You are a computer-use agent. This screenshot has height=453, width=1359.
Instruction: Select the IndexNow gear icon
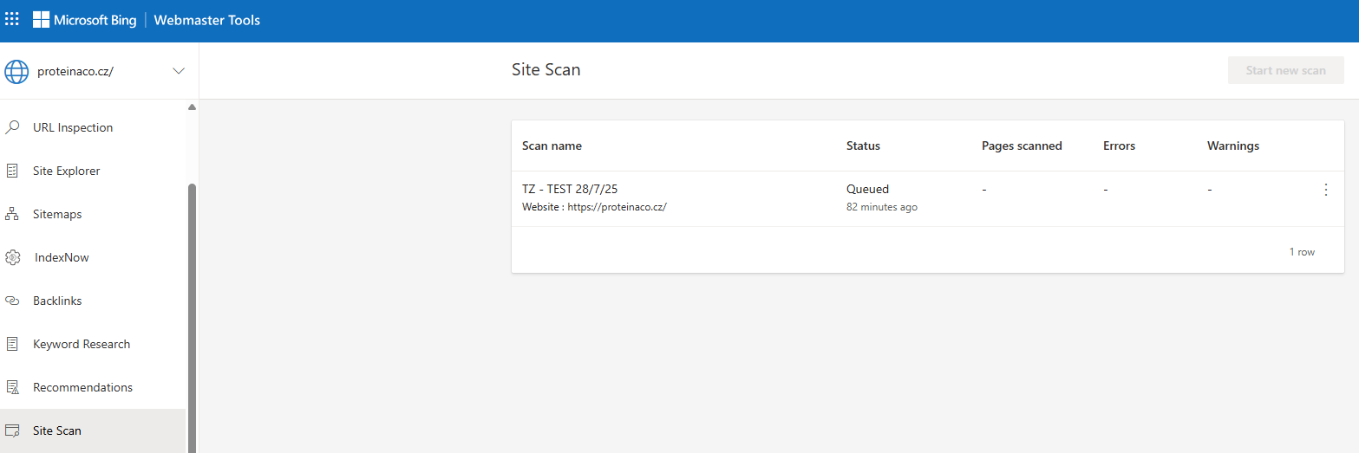pyautogui.click(x=12, y=257)
